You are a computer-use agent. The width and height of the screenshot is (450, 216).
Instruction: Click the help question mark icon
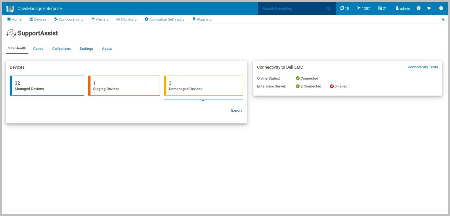(418, 8)
